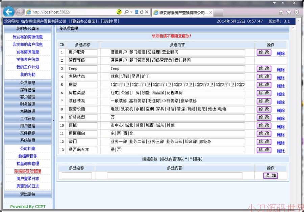
Task: Click 删除 link for 考勤状态 row
Action: click(x=281, y=78)
